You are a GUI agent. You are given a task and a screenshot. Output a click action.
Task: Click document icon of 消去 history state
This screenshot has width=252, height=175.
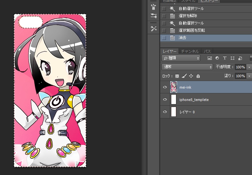pos(173,38)
